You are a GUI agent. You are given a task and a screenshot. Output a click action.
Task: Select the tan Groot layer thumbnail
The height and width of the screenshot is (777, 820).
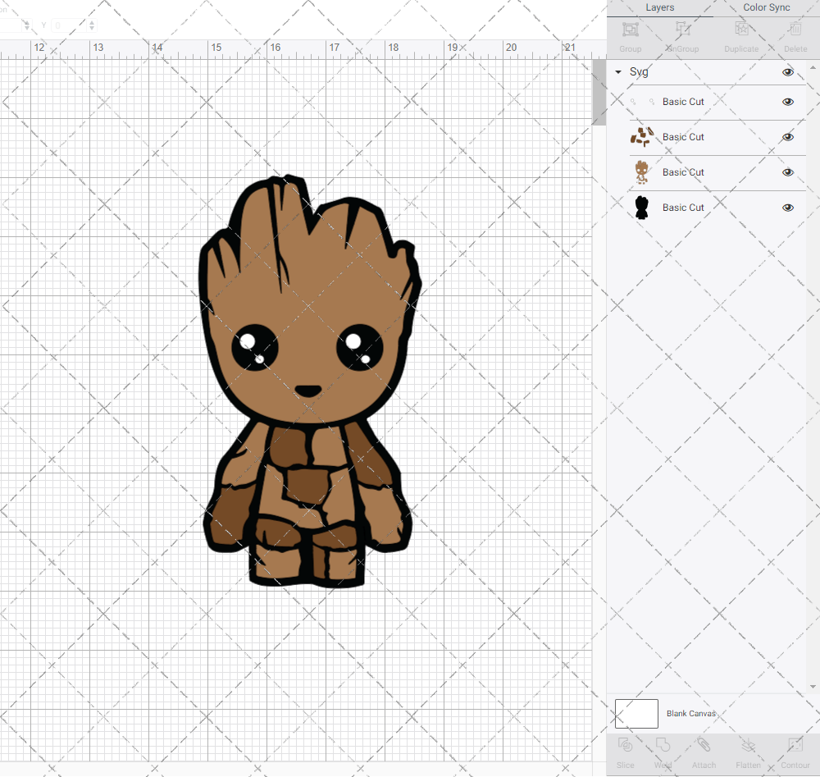pyautogui.click(x=642, y=172)
